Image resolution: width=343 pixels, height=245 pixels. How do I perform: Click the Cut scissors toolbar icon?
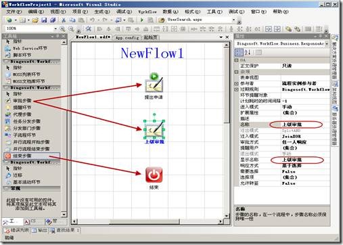click(x=64, y=20)
